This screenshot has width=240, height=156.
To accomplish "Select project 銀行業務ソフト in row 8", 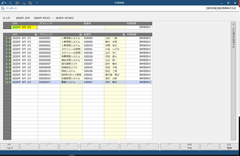I will [x=71, y=64].
